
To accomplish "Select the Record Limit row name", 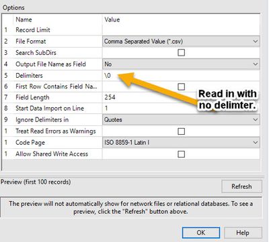I will [33, 30].
